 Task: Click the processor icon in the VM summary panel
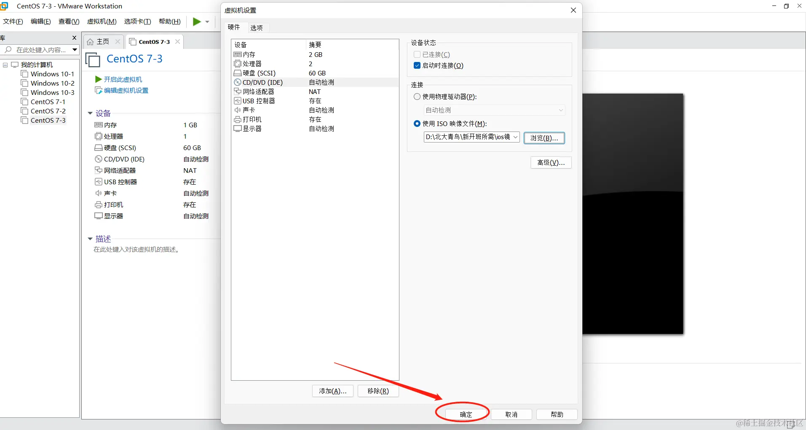99,136
